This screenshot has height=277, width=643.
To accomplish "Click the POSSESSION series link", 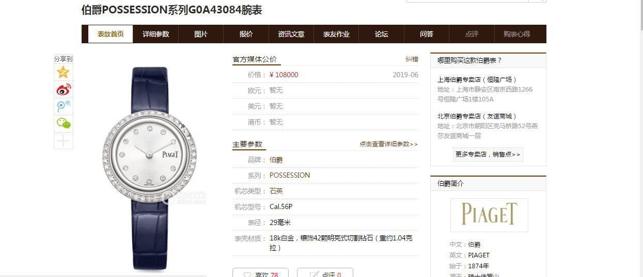I will pos(290,175).
